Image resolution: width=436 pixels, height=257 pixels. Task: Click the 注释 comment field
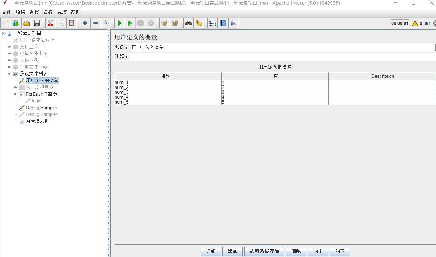[x=283, y=57]
